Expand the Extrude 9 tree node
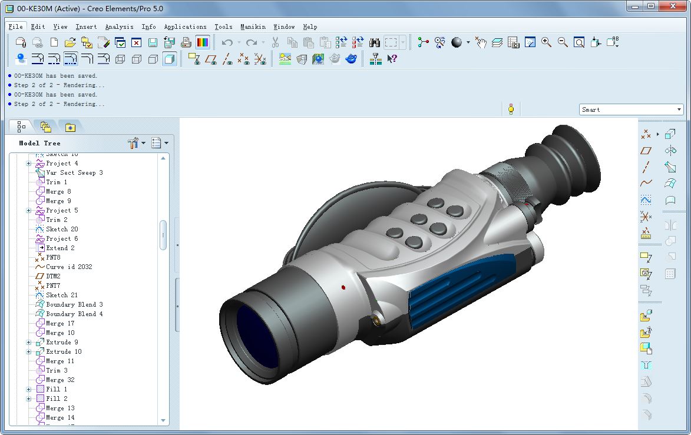691x435 pixels. point(28,342)
